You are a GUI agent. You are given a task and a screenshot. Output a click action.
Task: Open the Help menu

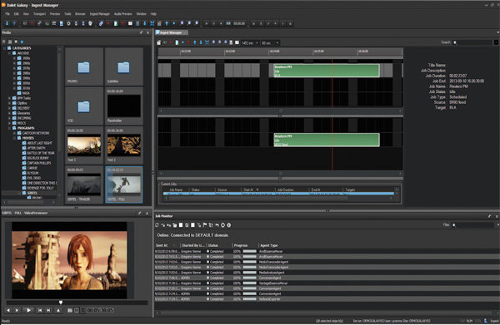pos(153,14)
